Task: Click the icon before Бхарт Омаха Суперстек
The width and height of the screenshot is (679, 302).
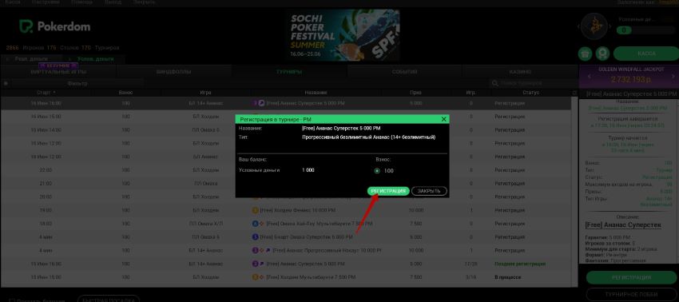Action: click(255, 237)
